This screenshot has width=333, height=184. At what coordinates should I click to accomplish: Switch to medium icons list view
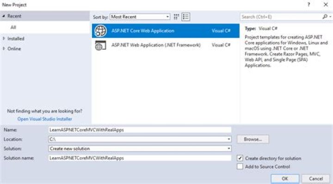185,17
